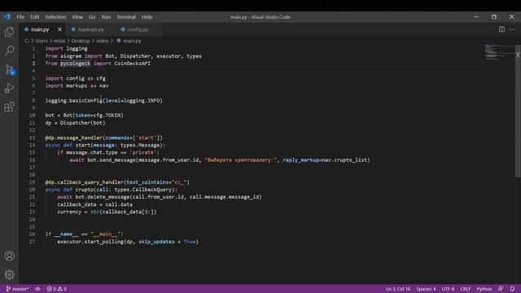This screenshot has width=521, height=293.
Task: Click on Dispatcher(bot) on line 11
Action: click(82, 123)
